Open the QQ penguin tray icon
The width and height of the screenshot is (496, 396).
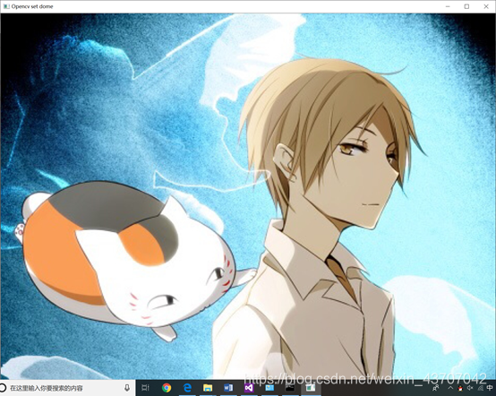(x=460, y=389)
